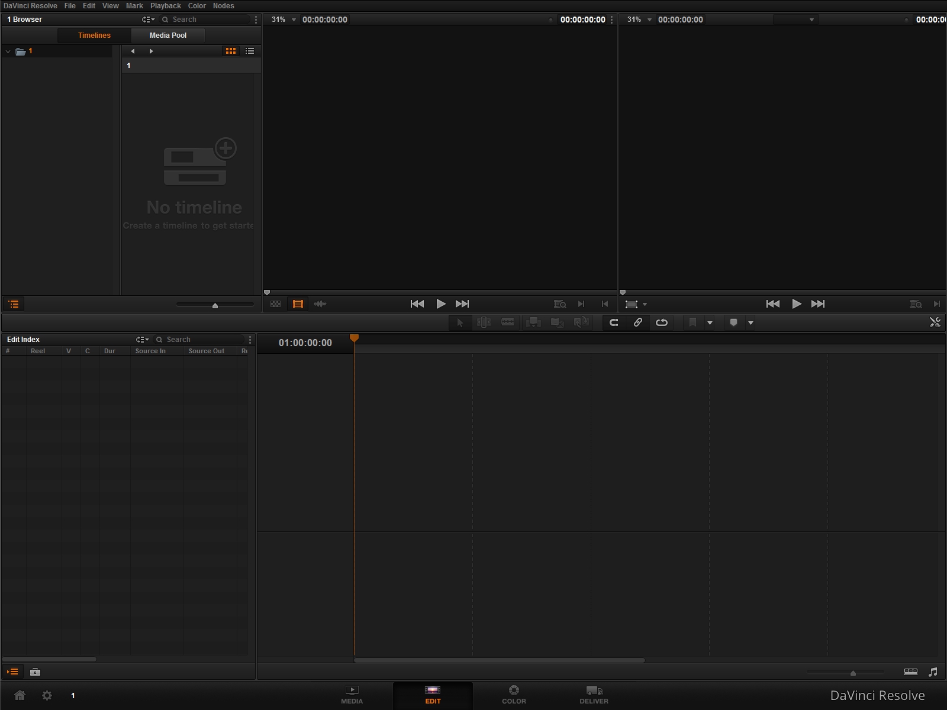Image resolution: width=947 pixels, height=710 pixels.
Task: Play the source viewer clip
Action: point(440,304)
